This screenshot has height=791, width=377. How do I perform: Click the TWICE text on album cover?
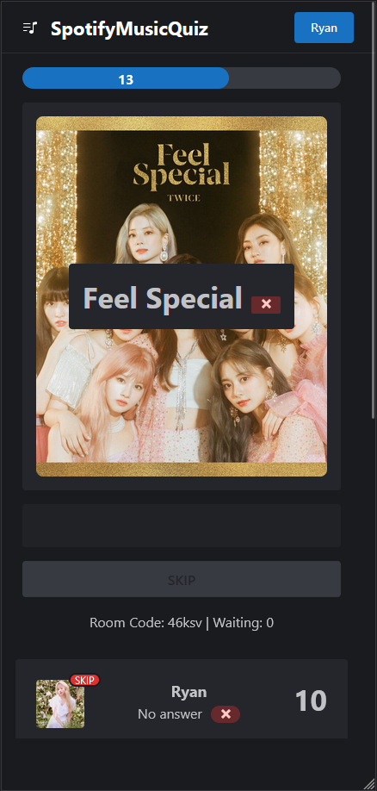(183, 198)
